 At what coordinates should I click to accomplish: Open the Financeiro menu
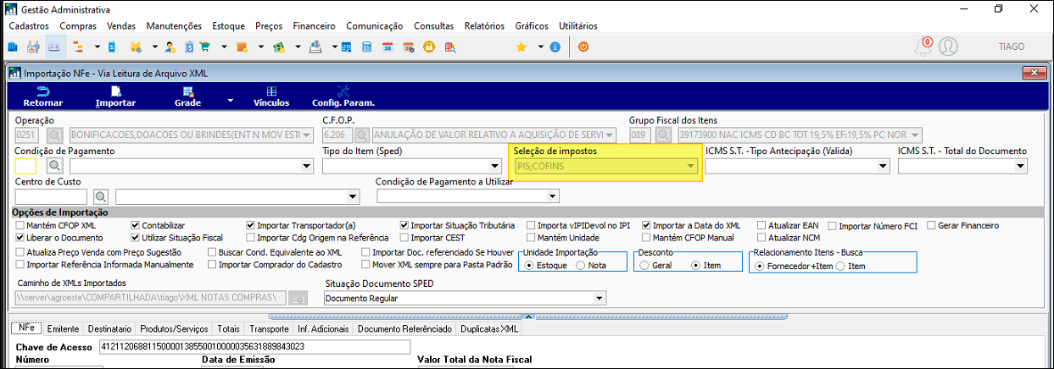click(314, 26)
